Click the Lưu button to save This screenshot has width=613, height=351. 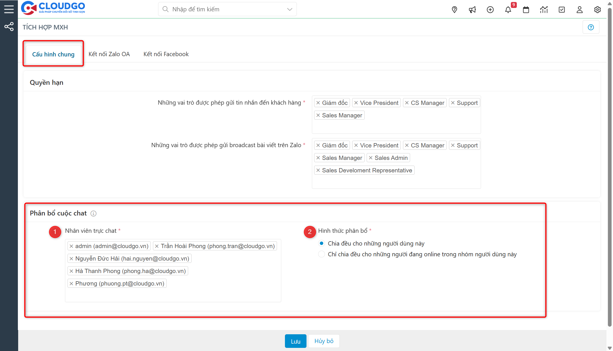click(x=295, y=341)
